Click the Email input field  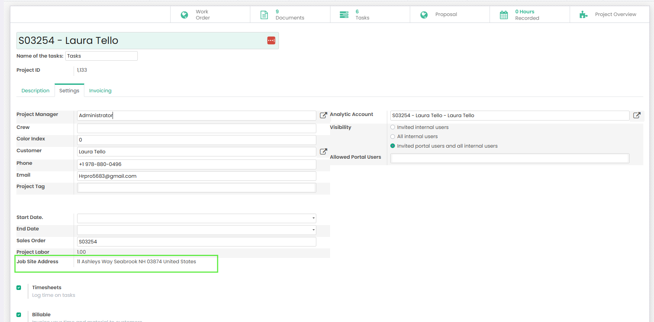coord(196,176)
